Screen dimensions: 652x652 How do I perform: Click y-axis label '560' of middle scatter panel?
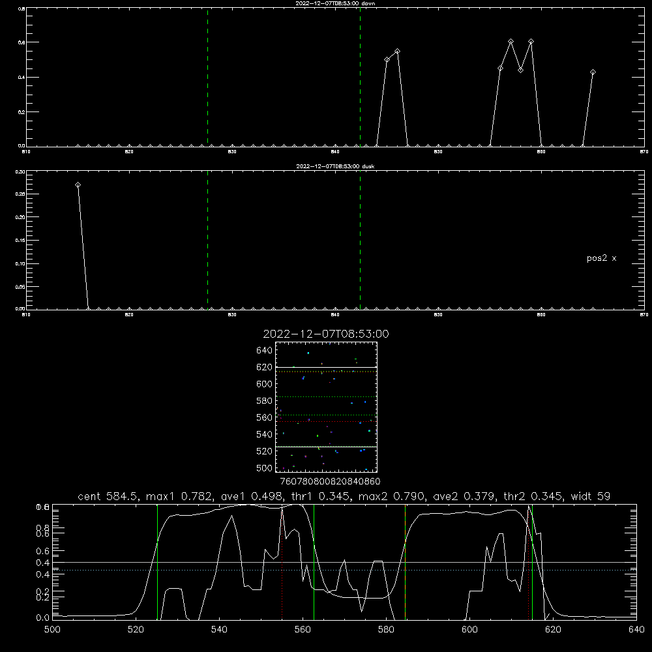tap(265, 418)
